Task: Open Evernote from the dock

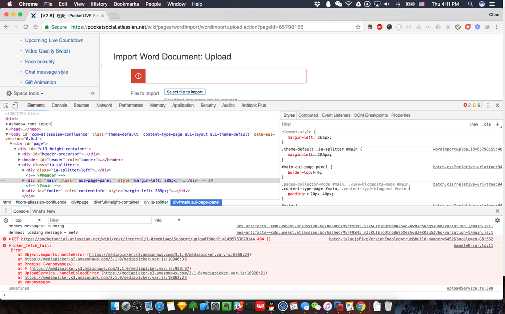Action: click(x=227, y=306)
